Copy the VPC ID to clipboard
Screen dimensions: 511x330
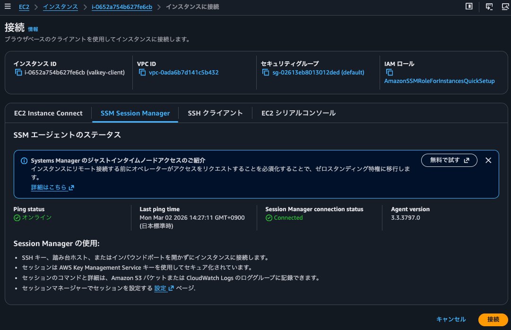(x=142, y=72)
